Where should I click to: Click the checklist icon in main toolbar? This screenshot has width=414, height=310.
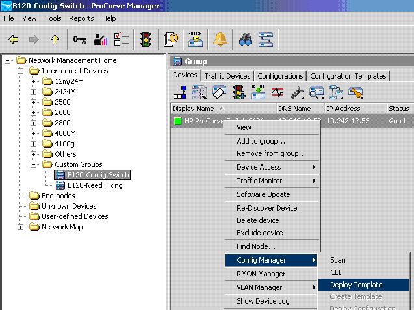[121, 40]
